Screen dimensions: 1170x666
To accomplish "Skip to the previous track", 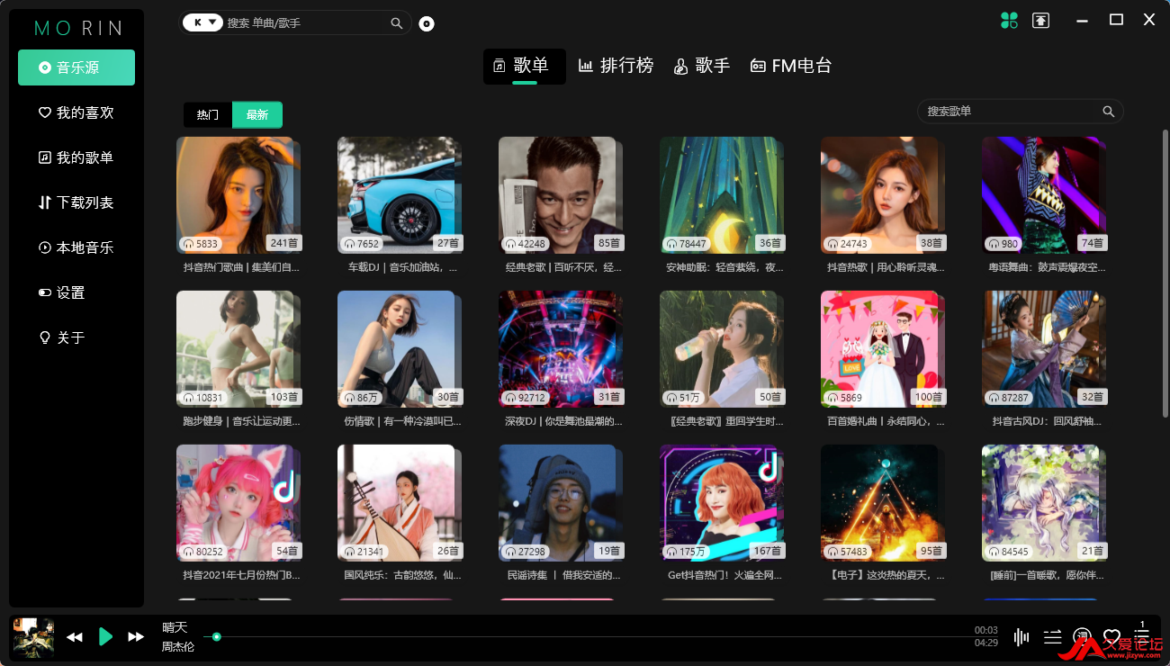I will tap(75, 637).
